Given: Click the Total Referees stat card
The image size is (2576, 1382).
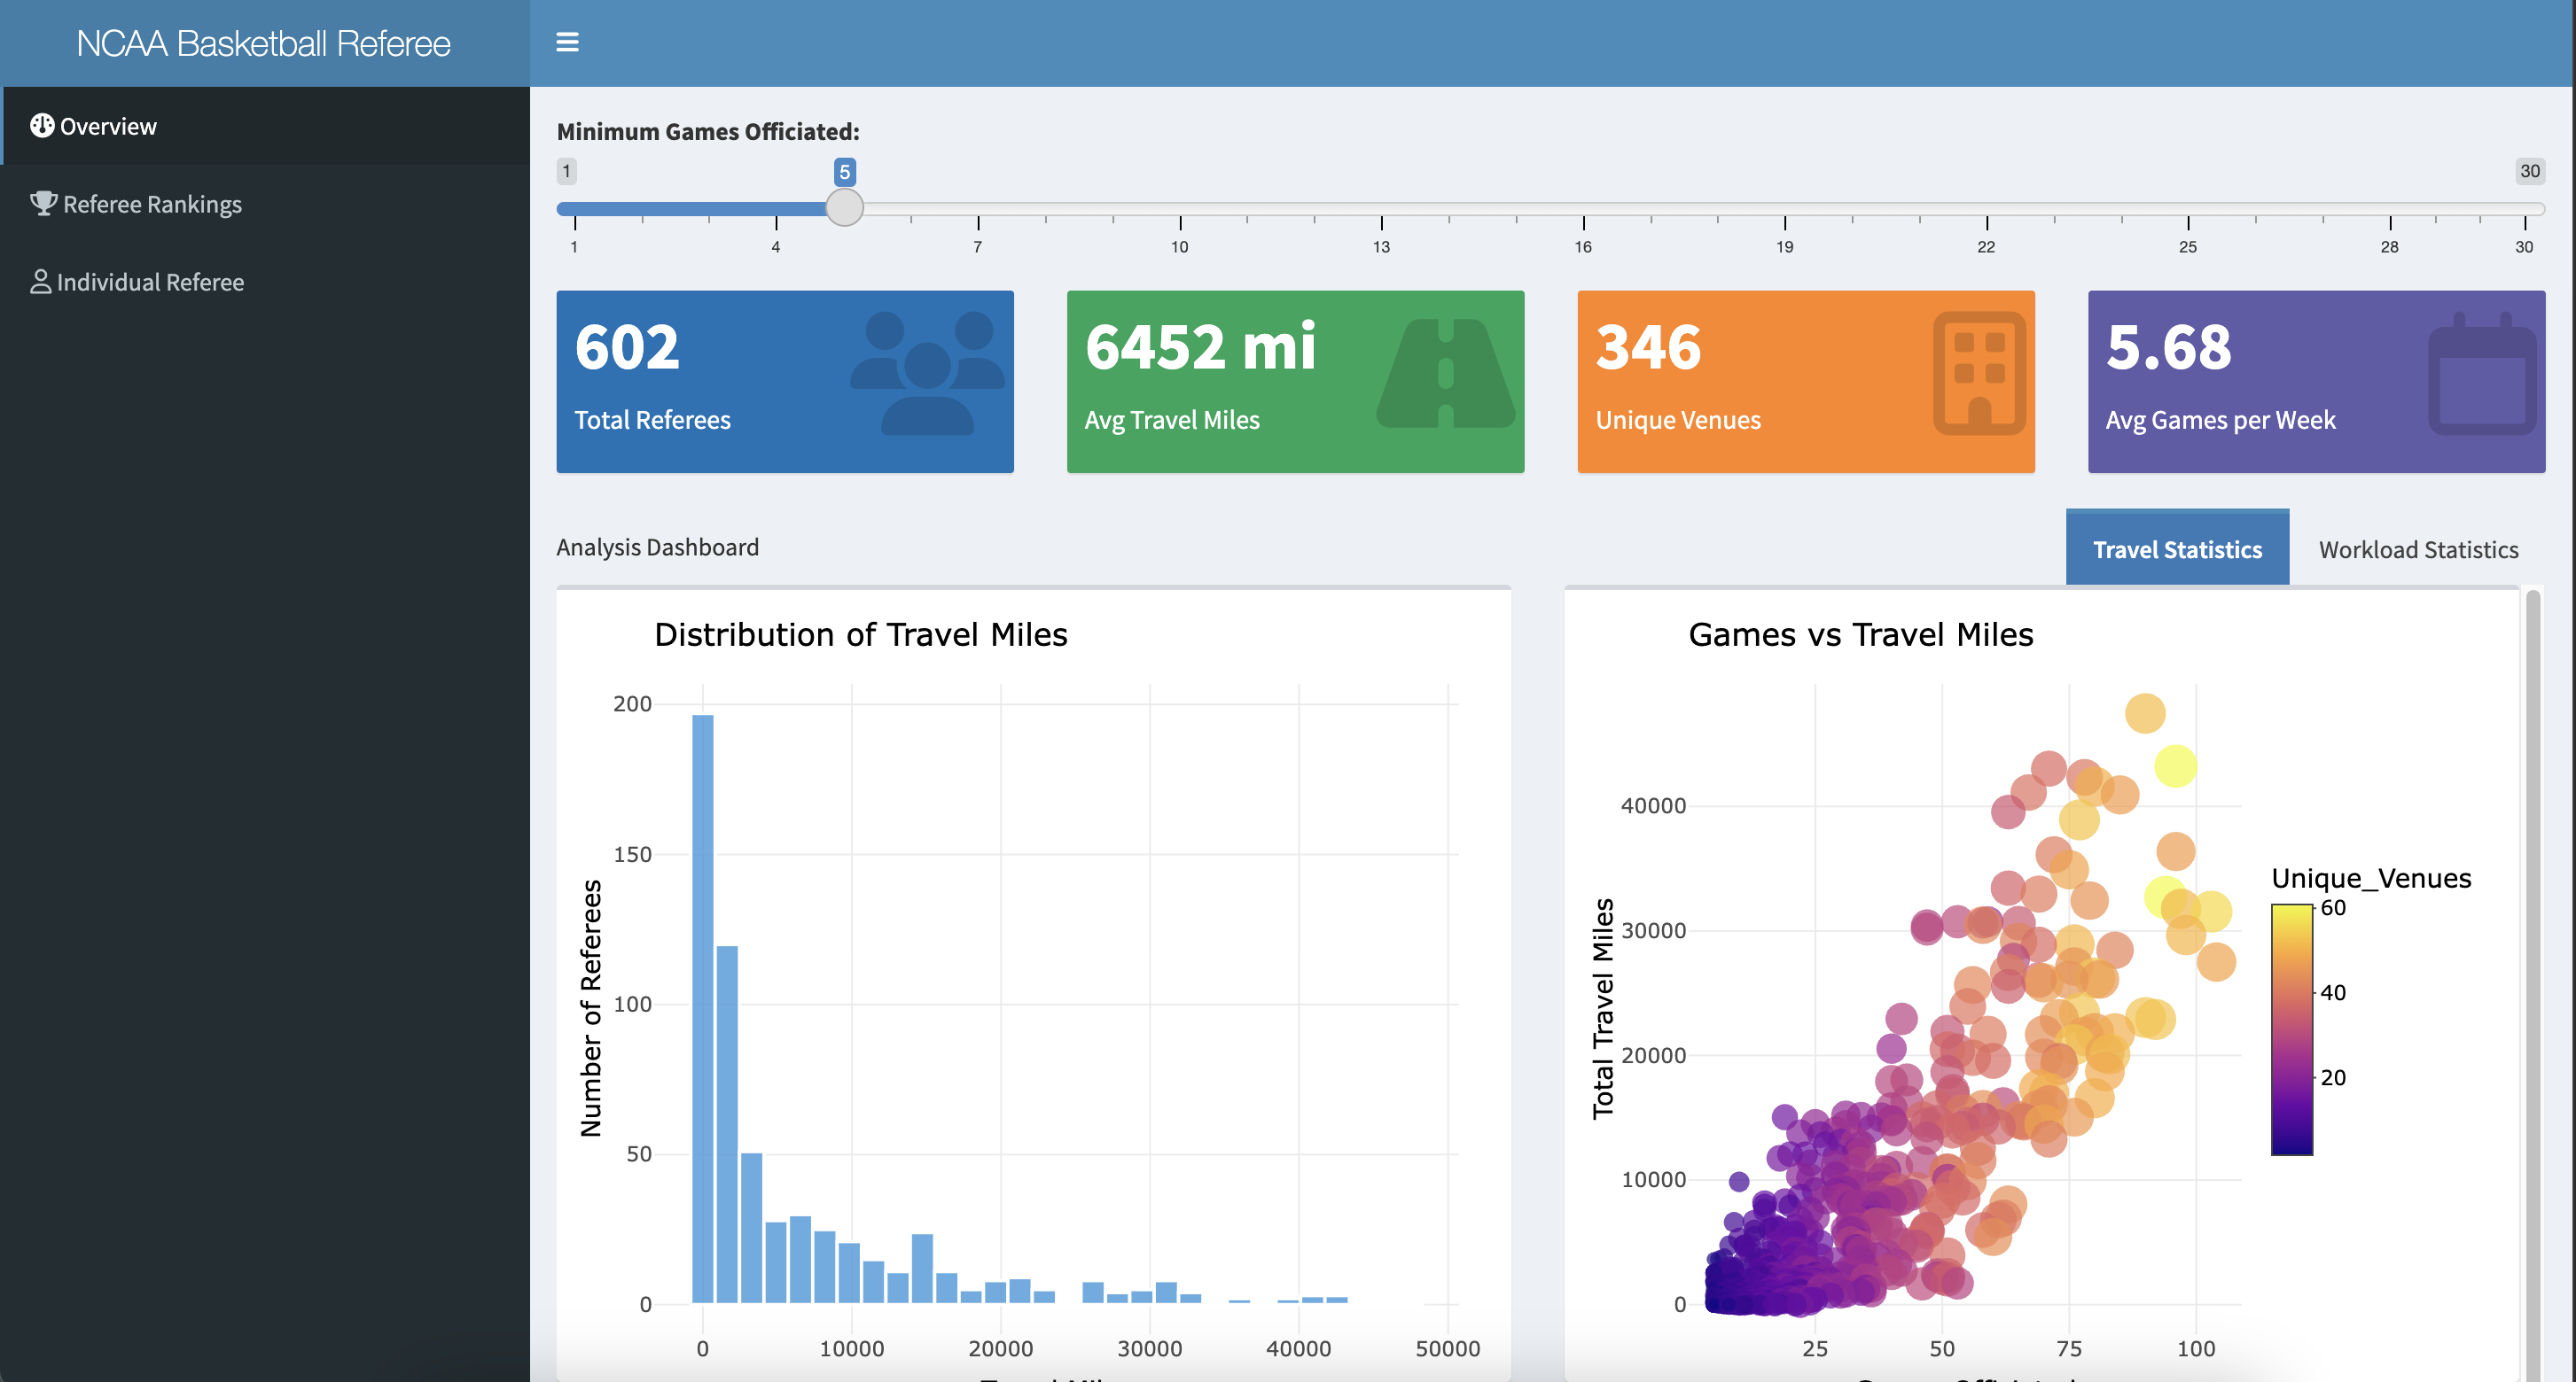Looking at the screenshot, I should (785, 382).
